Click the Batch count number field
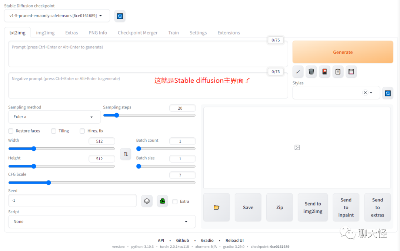 182,141
